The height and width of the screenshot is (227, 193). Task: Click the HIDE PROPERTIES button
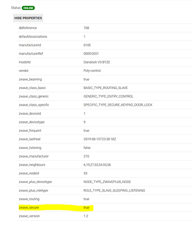tap(28, 18)
